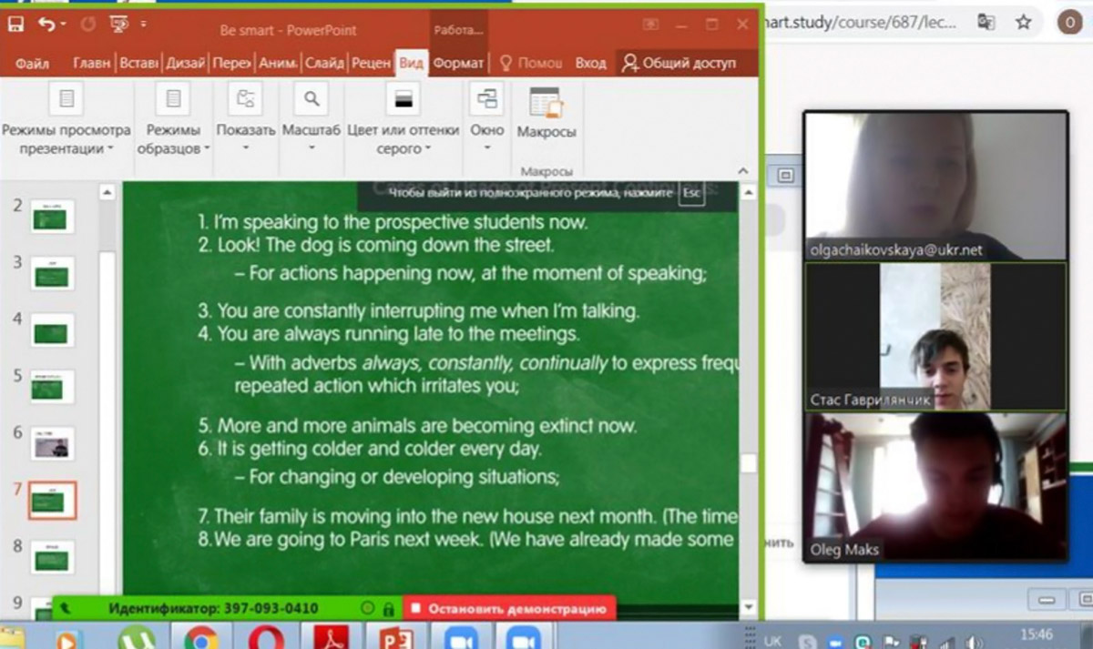This screenshot has width=1093, height=649.
Task: Open Google Chrome from the taskbar
Action: coord(199,638)
